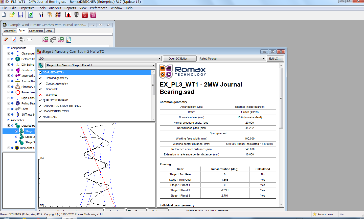The width and height of the screenshot is (364, 219).
Task: Click the grey bolt toolbar icon
Action: pos(76,15)
